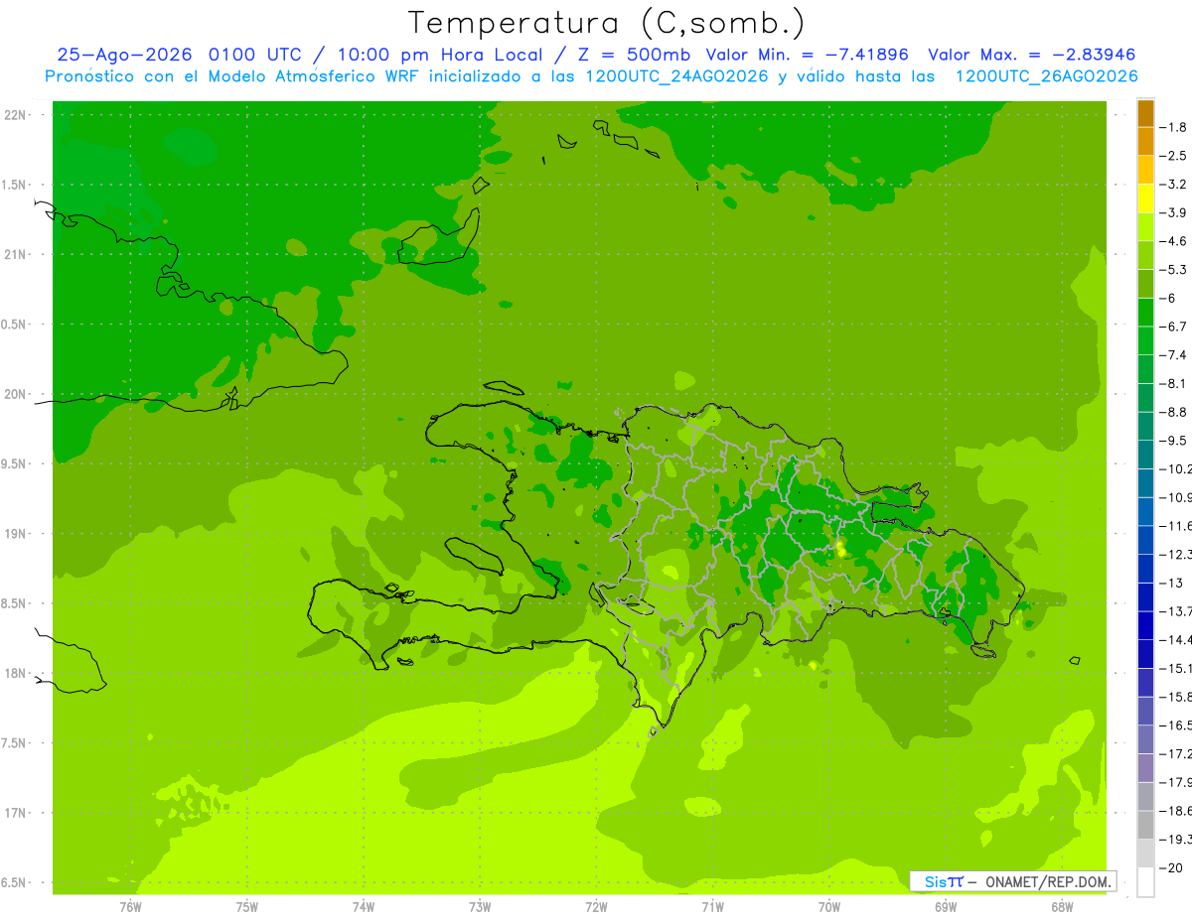Image resolution: width=1192 pixels, height=920 pixels.
Task: Pick the yellow swatch between -3.2 and -3.9
Action: pos(1145,198)
